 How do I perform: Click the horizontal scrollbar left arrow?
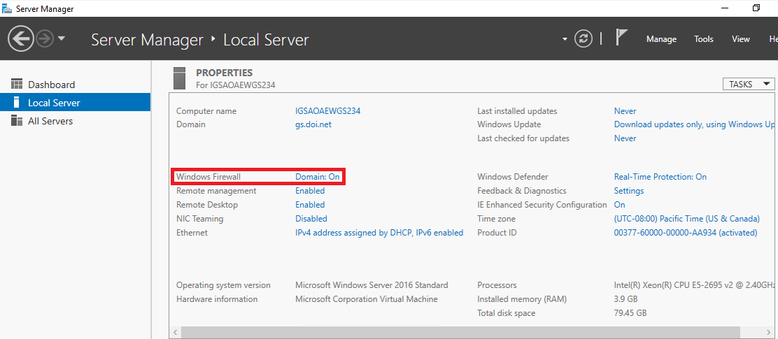pyautogui.click(x=175, y=332)
